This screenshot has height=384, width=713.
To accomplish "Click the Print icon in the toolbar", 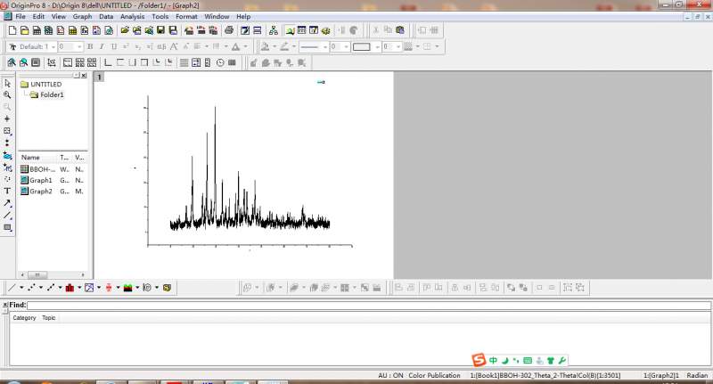I will point(230,30).
